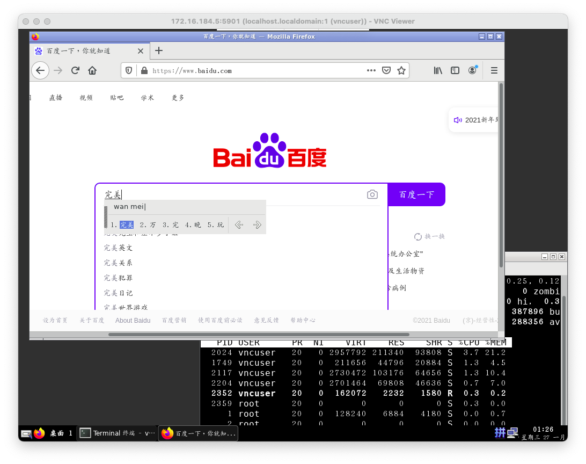Viewport: 586px width, 464px height.
Task: Toggle the Firefox sidebar icon
Action: click(455, 70)
